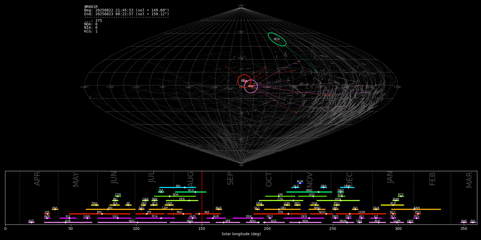Click the light green CTA shower bar
This screenshot has height=240, width=481.
coord(281,201)
